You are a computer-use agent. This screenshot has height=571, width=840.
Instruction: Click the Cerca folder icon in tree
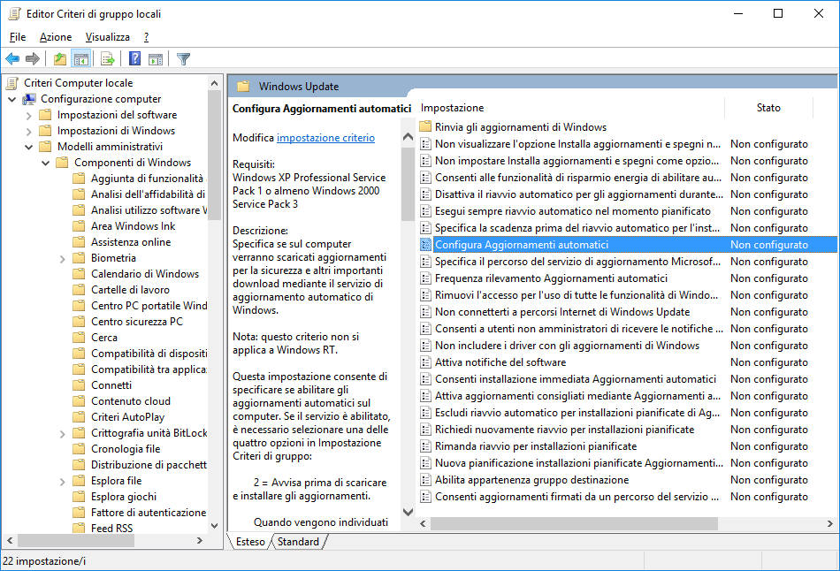click(79, 338)
